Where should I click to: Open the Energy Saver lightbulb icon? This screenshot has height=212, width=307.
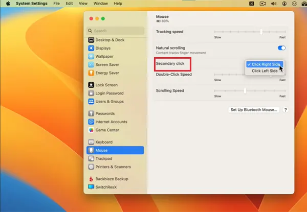pyautogui.click(x=91, y=73)
